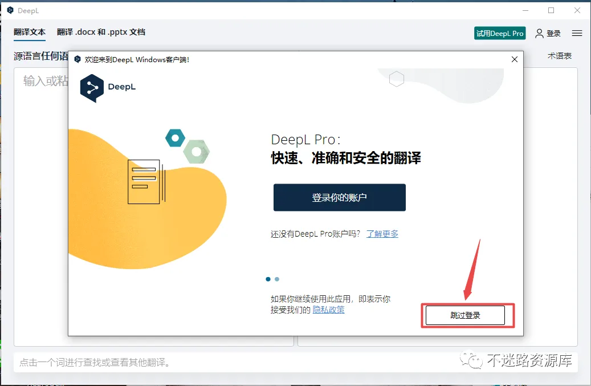Switch to 翻译 .docx 和 .pptx 文档 tab
The image size is (591, 386).
[101, 32]
